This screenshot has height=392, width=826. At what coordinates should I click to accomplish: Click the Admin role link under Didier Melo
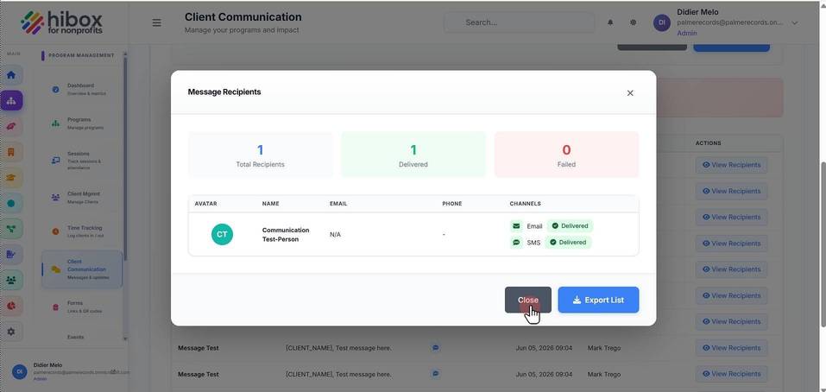tap(686, 33)
